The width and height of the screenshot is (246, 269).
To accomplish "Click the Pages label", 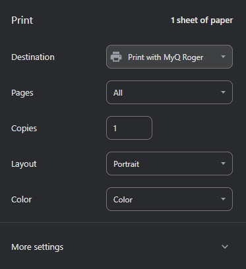I will pyautogui.click(x=22, y=93).
